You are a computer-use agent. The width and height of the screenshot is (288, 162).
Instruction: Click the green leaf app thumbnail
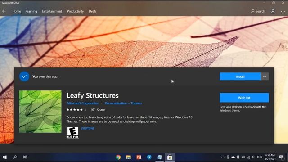[x=40, y=112]
